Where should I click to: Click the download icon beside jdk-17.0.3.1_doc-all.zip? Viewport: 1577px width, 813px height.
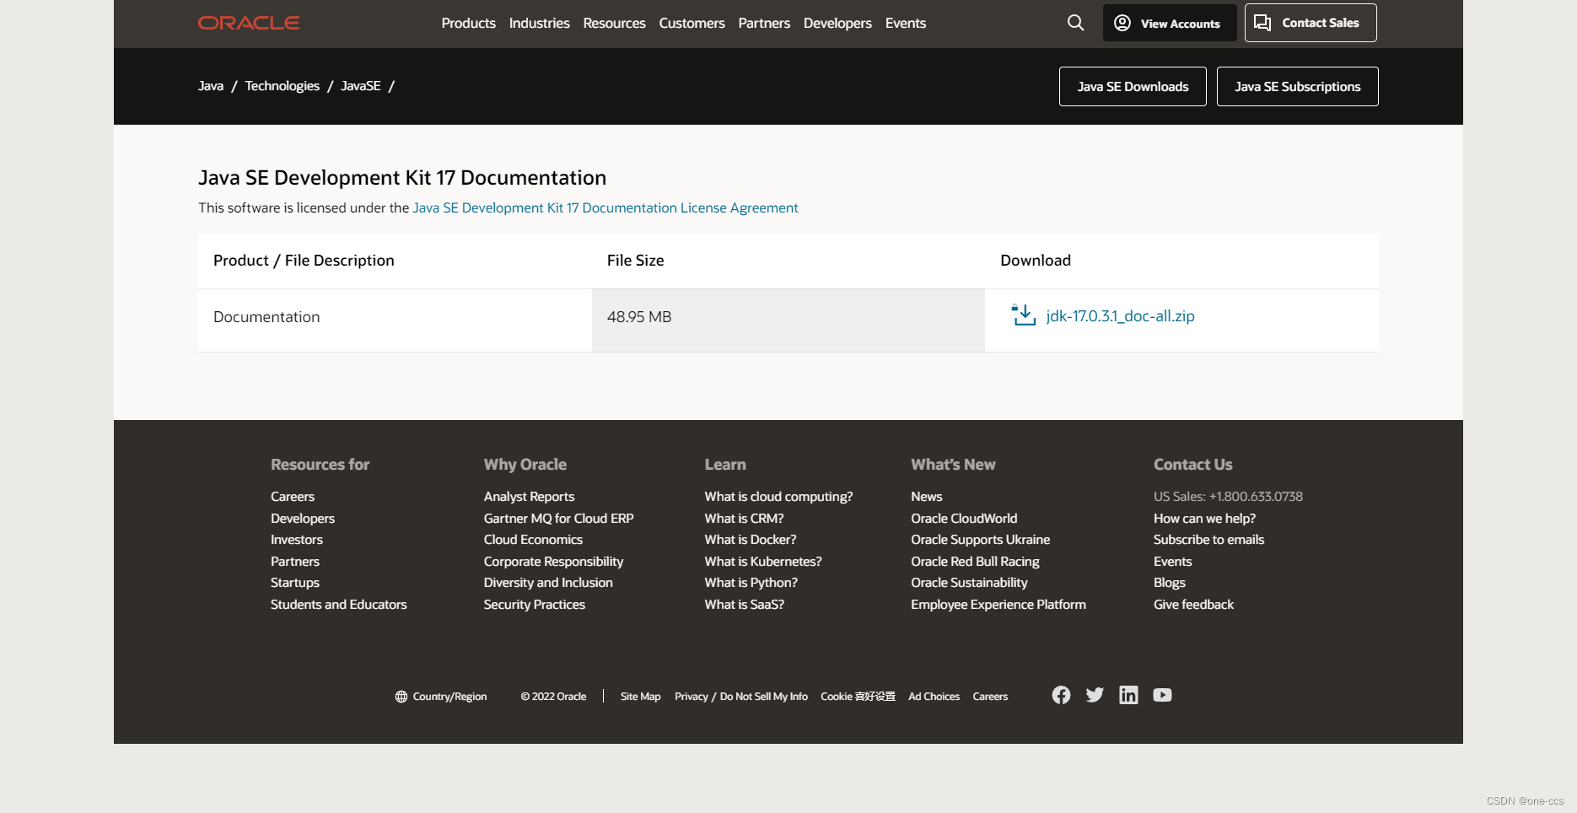[x=1024, y=315]
